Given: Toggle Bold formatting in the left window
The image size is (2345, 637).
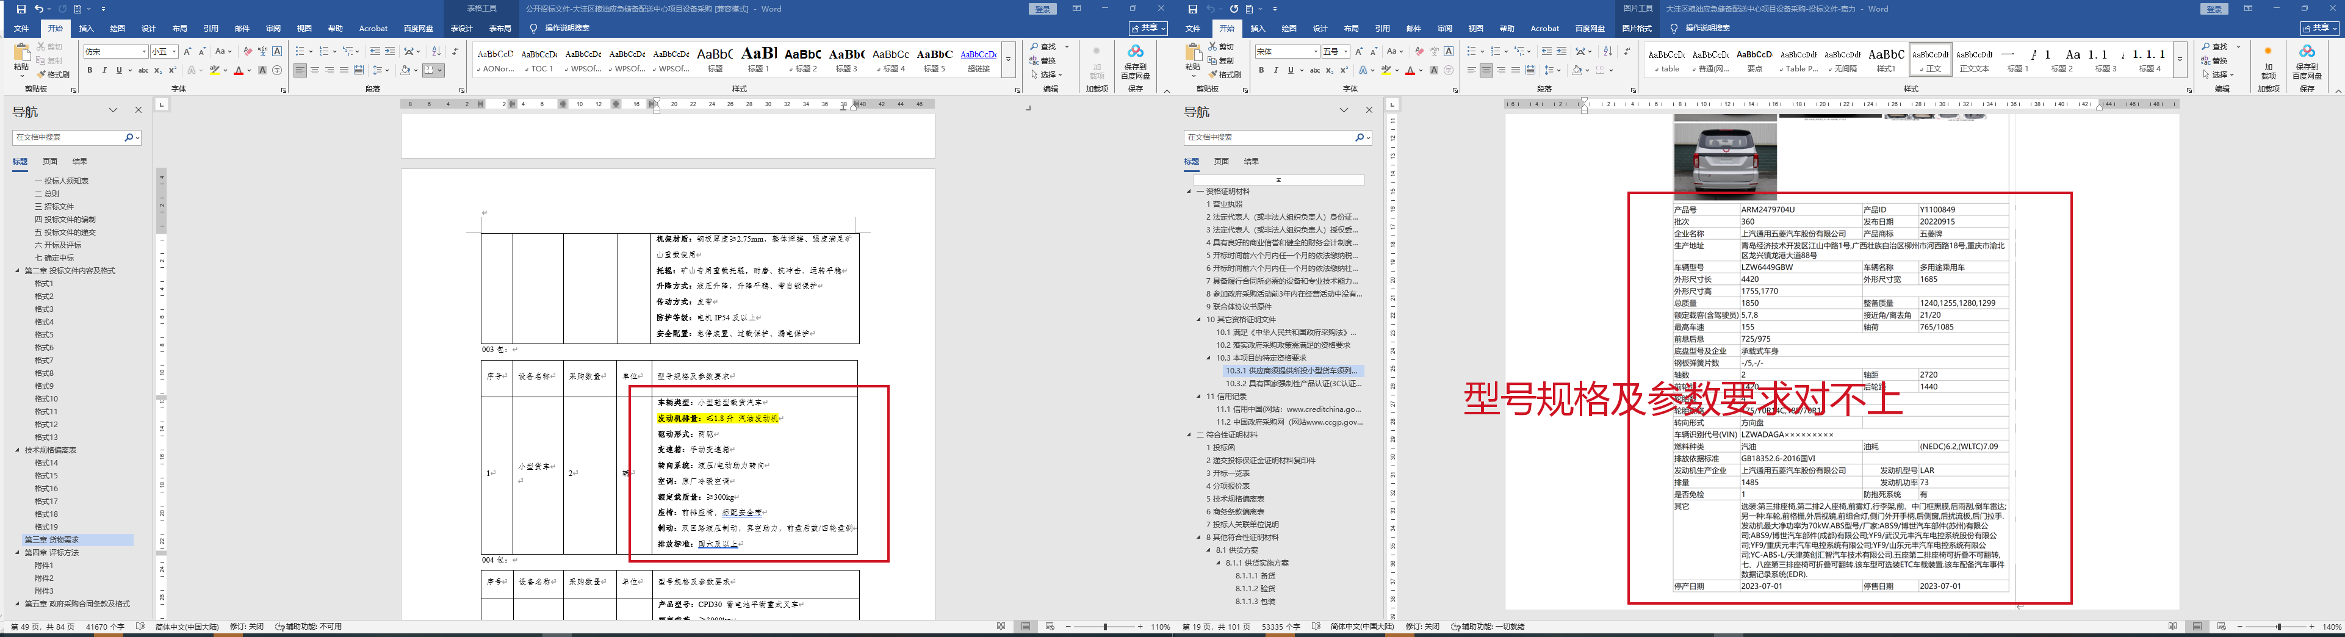Looking at the screenshot, I should pyautogui.click(x=90, y=70).
